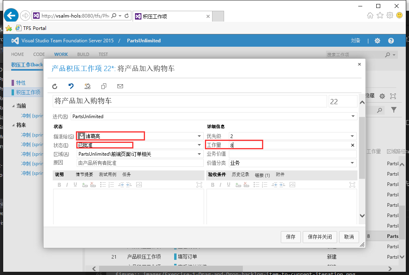Click the remove hyperlink icon in the 说明 editor

[93, 185]
